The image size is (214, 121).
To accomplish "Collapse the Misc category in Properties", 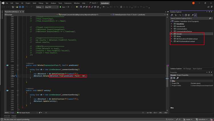I will (171, 81).
